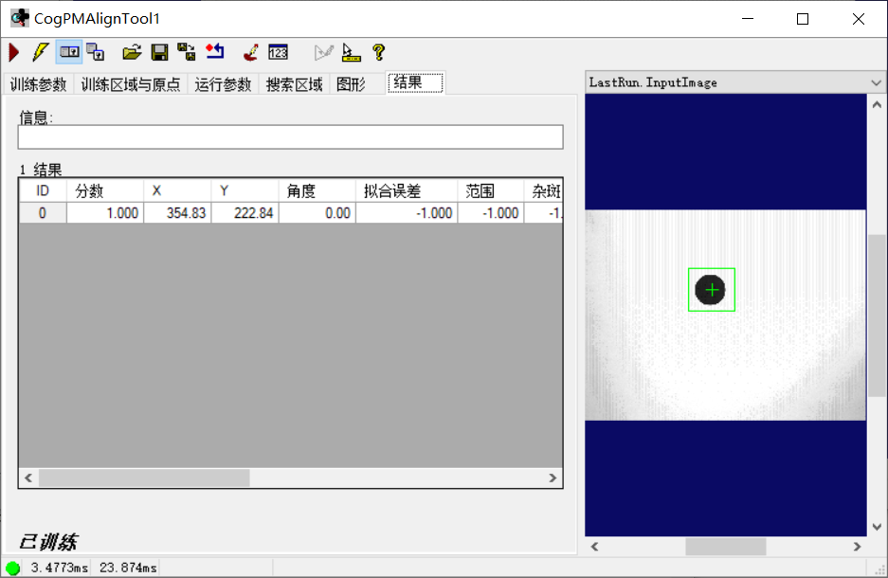
Task: Click image panel scroll left arrow
Action: click(594, 547)
